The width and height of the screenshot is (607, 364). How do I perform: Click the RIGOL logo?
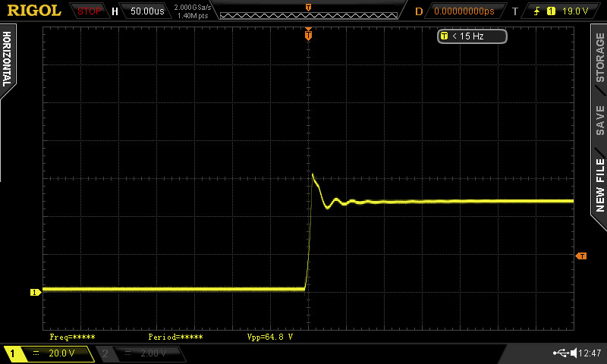click(34, 11)
